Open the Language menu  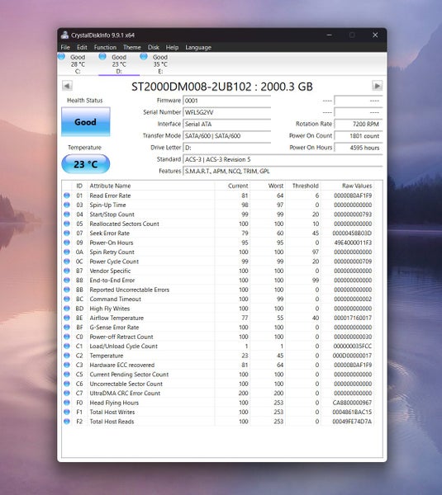[x=198, y=47]
